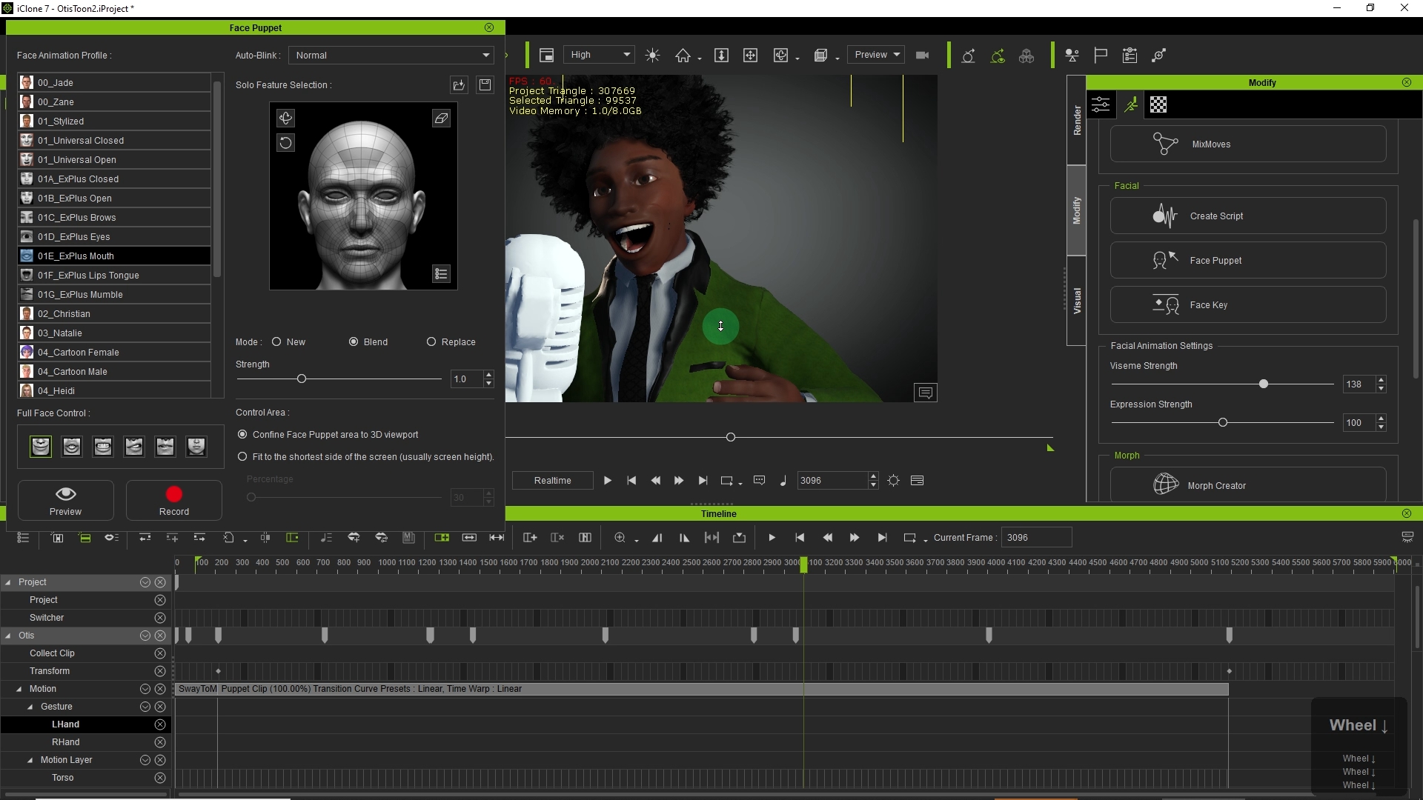The image size is (1423, 800).
Task: Open the Create Script facial tool
Action: (1248, 216)
